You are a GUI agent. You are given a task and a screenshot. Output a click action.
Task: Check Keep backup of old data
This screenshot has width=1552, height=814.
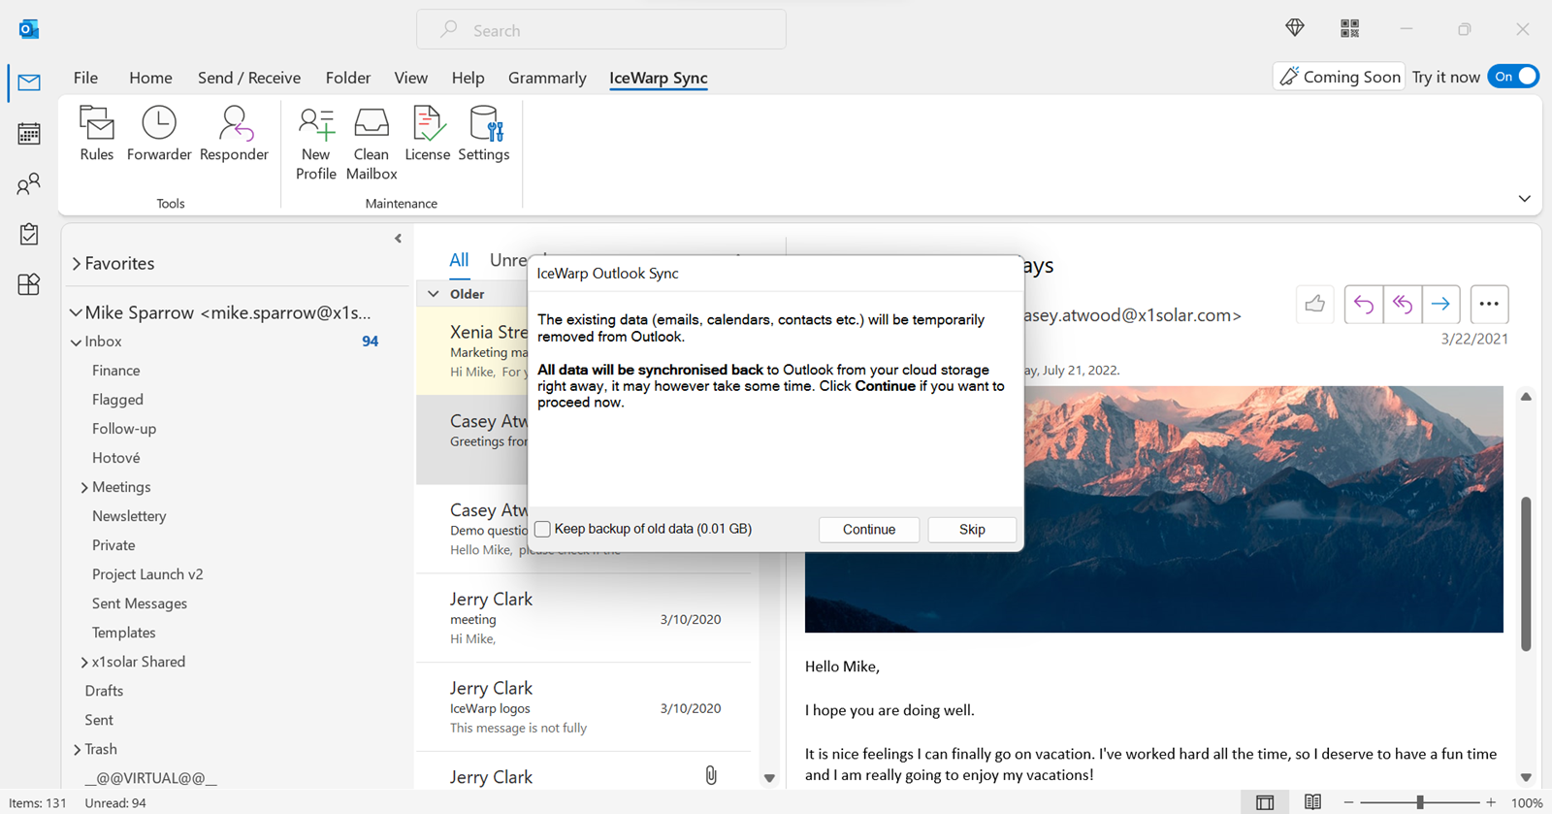[x=543, y=529]
